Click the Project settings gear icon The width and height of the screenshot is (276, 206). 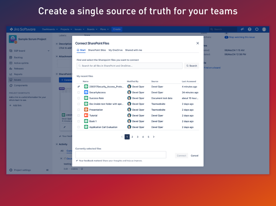coord(11,170)
